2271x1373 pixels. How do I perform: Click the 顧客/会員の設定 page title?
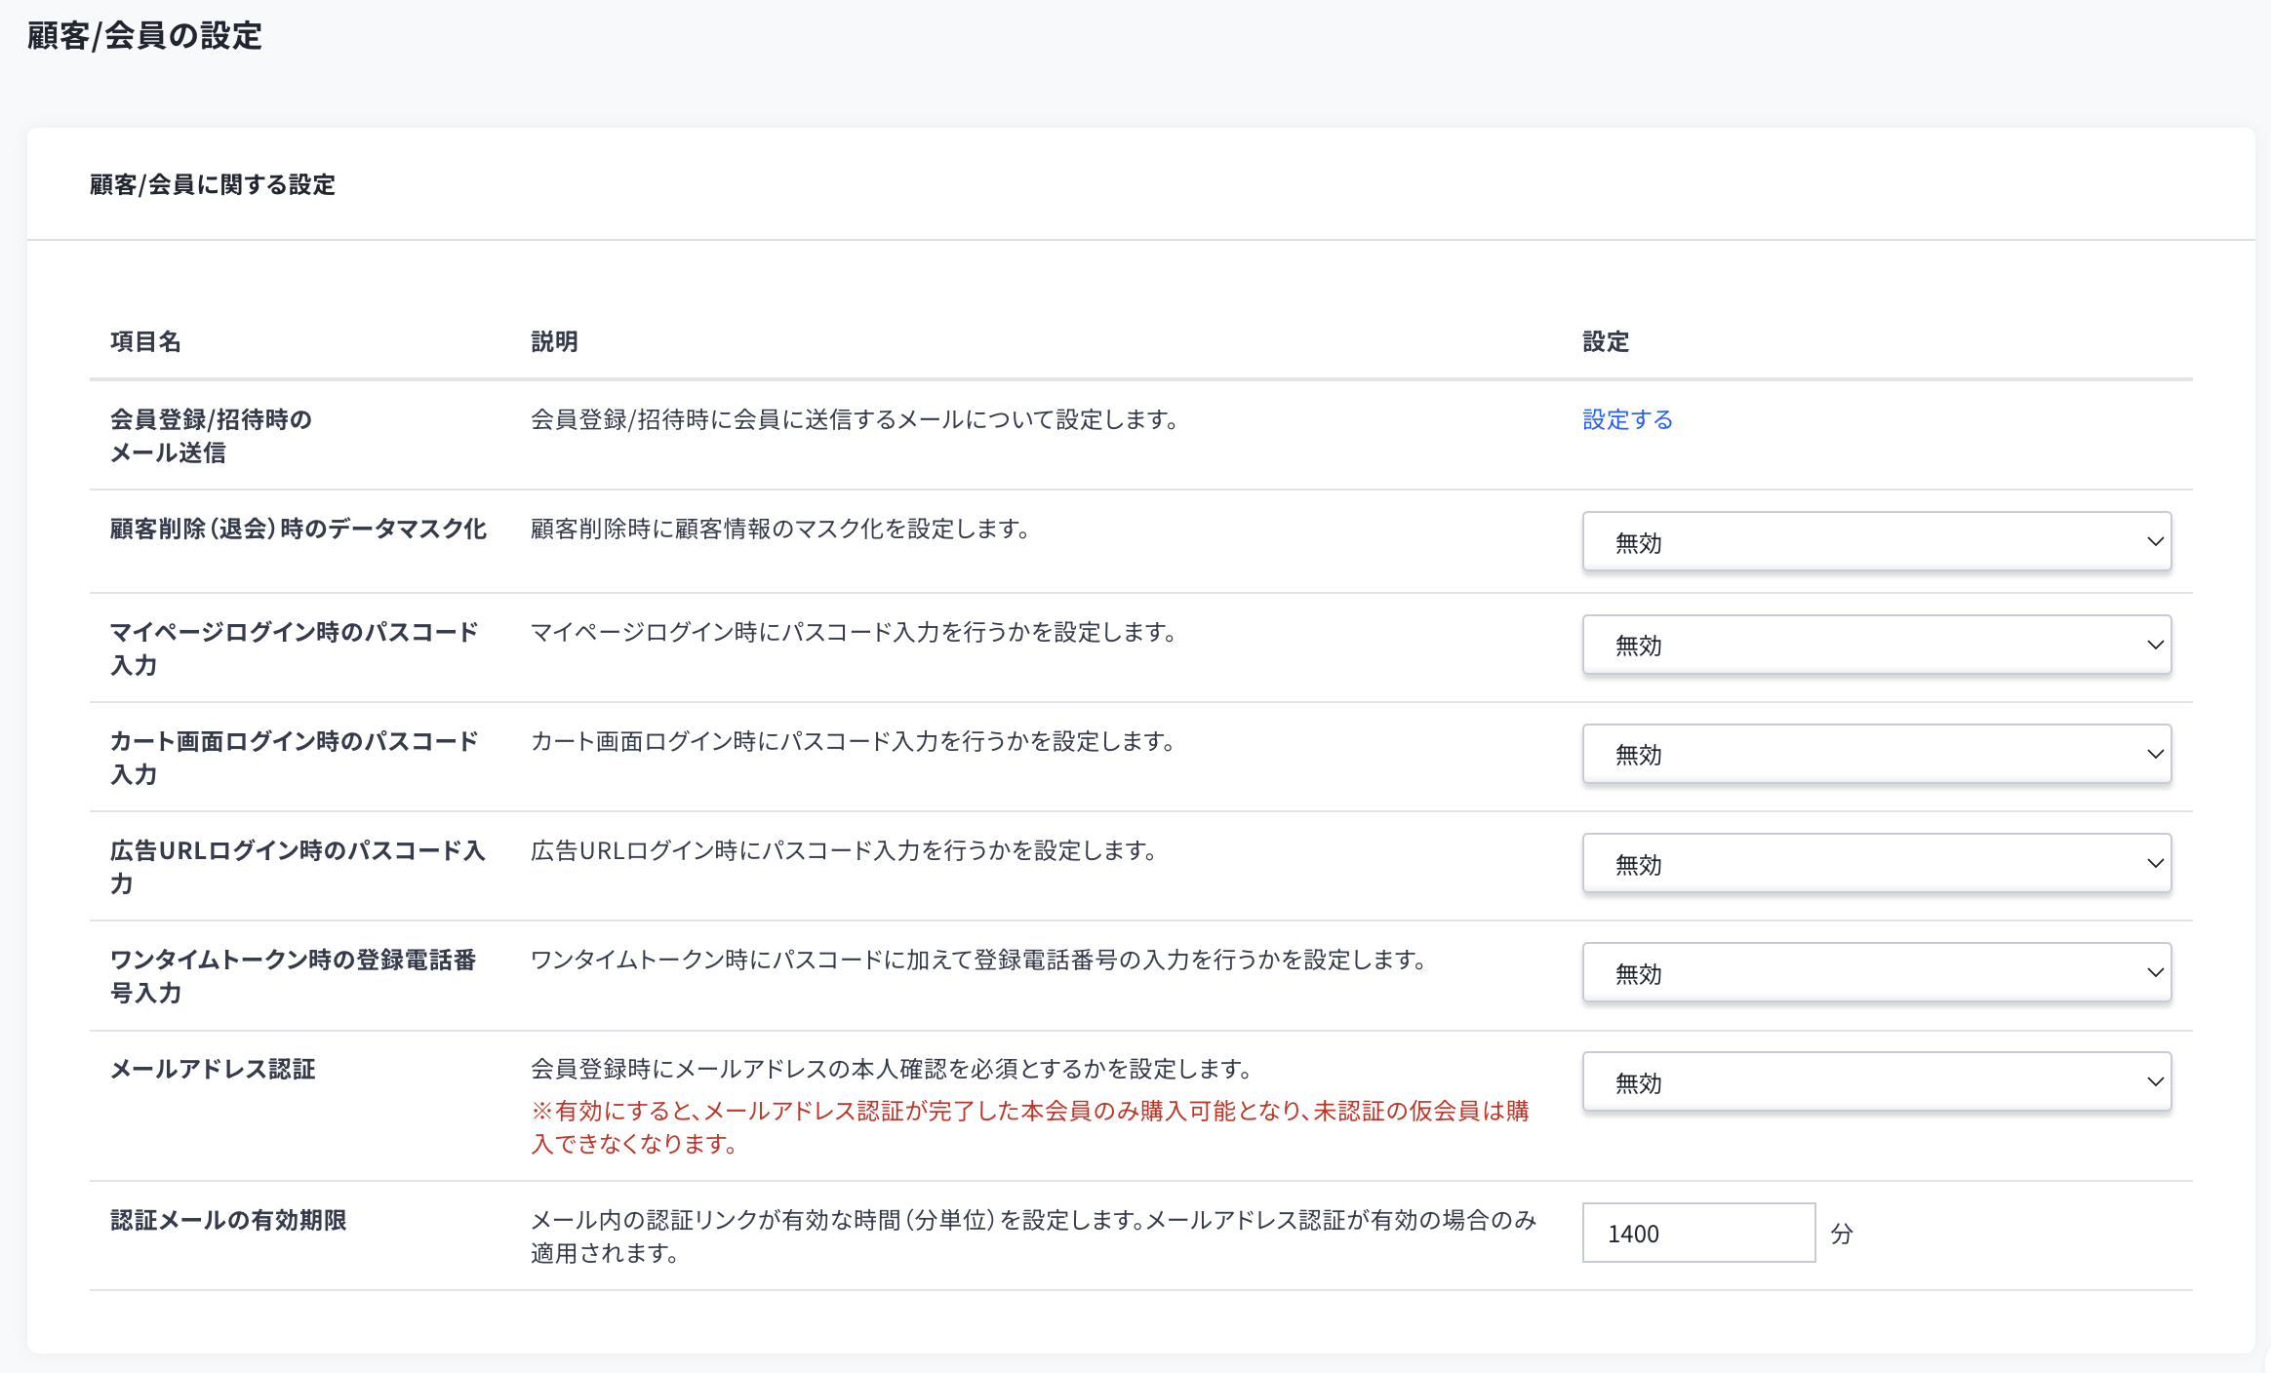click(144, 36)
